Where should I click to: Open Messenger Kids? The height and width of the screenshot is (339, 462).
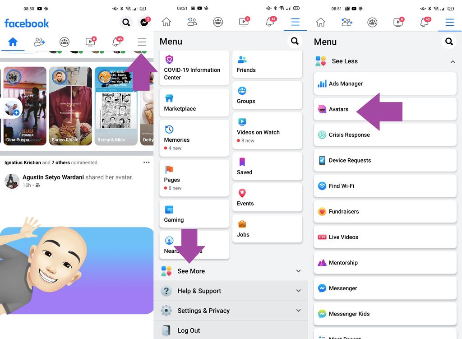385,314
